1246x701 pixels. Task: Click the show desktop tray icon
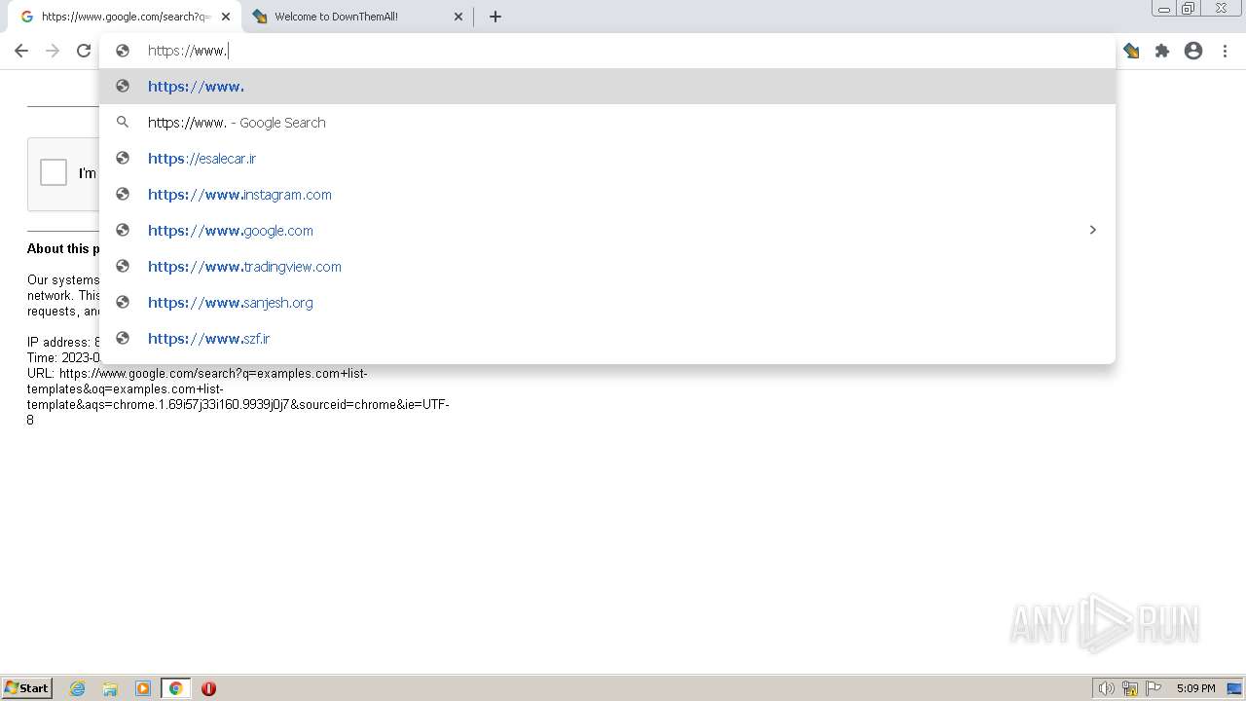click(x=1234, y=688)
